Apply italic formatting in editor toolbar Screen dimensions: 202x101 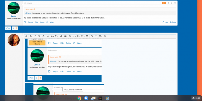pyautogui.click(x=35, y=36)
